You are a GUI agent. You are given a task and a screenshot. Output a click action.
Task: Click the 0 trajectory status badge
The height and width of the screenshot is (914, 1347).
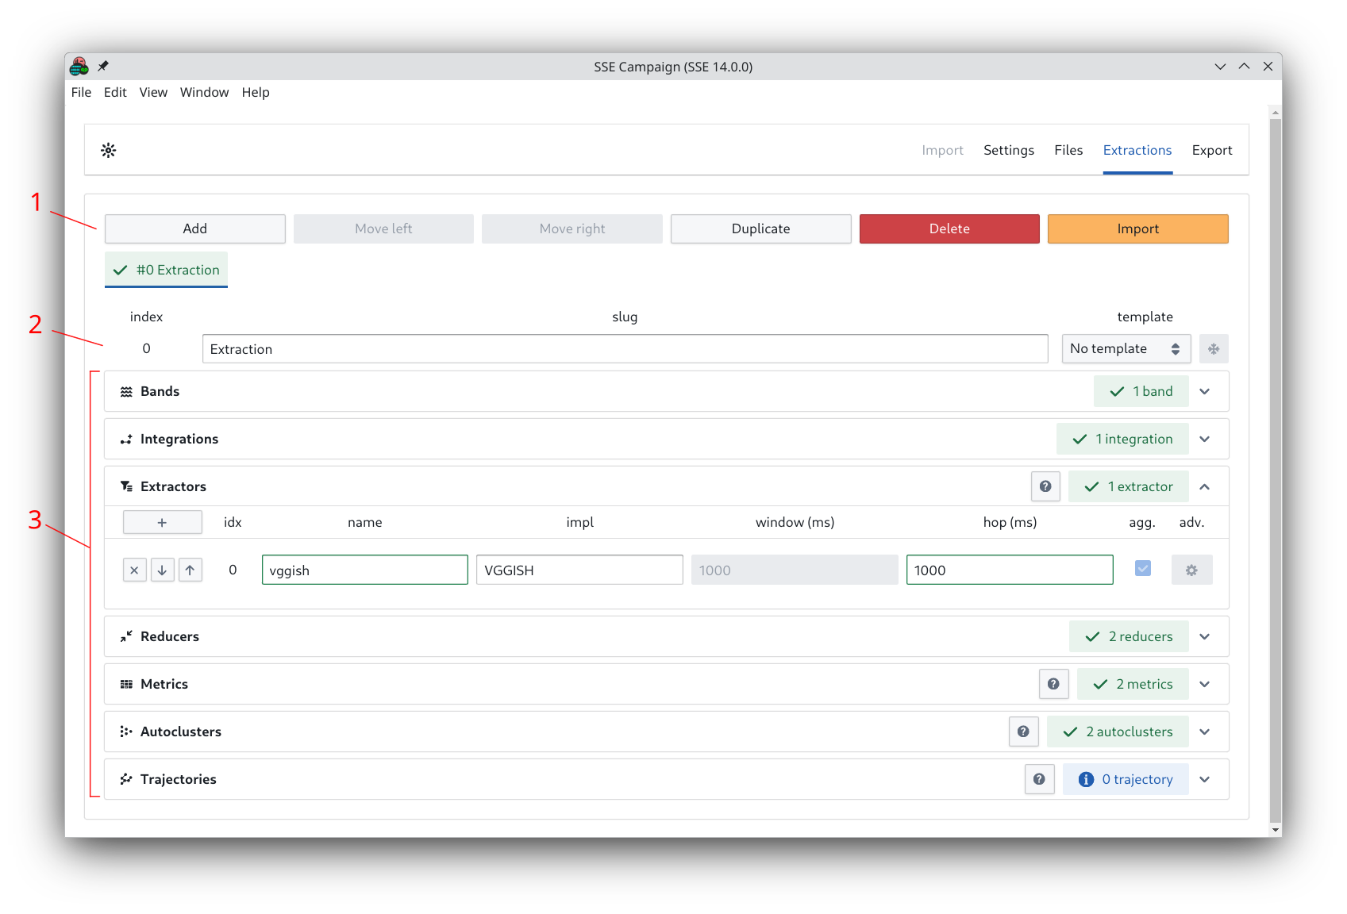coord(1125,778)
